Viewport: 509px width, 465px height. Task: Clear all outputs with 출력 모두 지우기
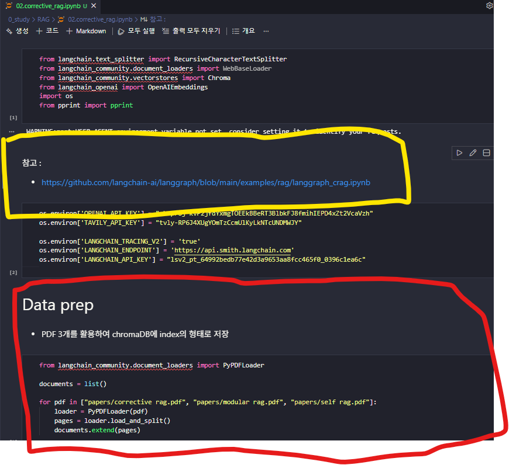tap(191, 31)
